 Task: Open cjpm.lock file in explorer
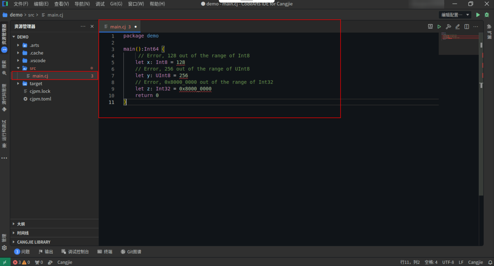click(40, 91)
